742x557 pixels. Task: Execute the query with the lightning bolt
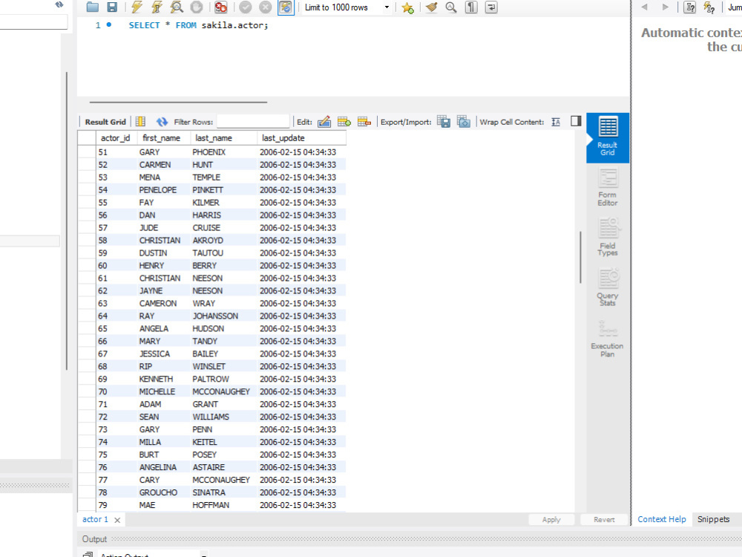click(137, 7)
